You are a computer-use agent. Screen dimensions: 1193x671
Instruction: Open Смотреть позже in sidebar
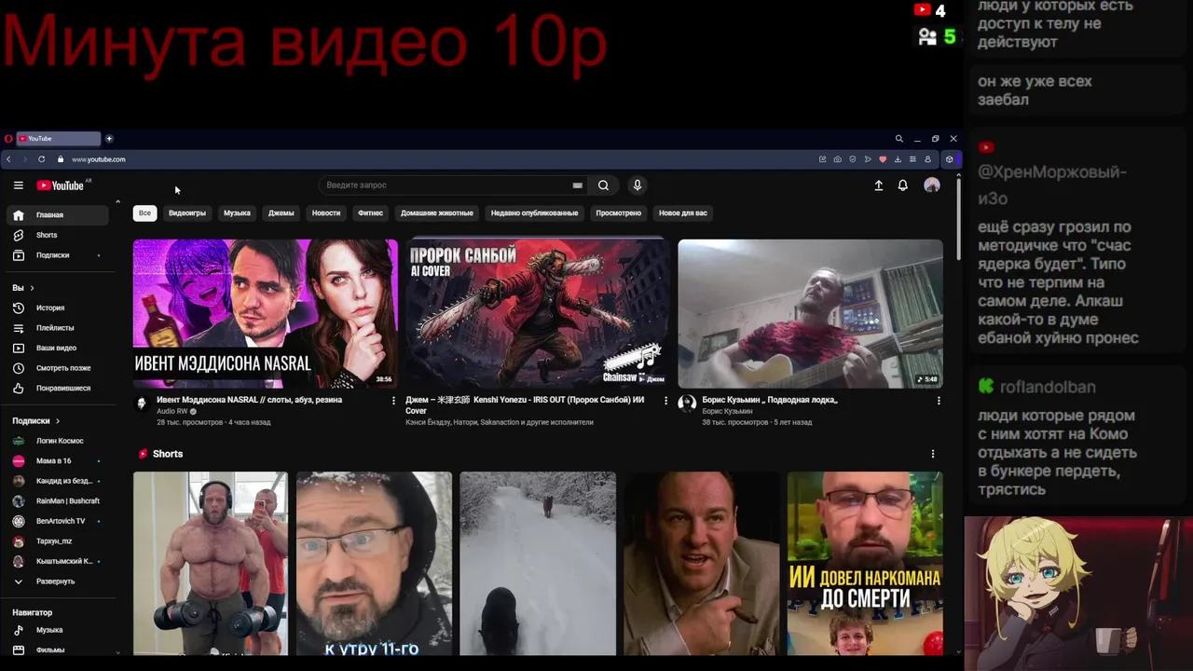click(58, 368)
